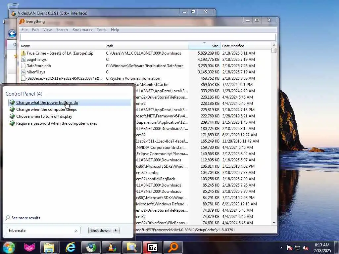Open Change when the computer sleeps
The width and height of the screenshot is (339, 254).
(x=46, y=109)
